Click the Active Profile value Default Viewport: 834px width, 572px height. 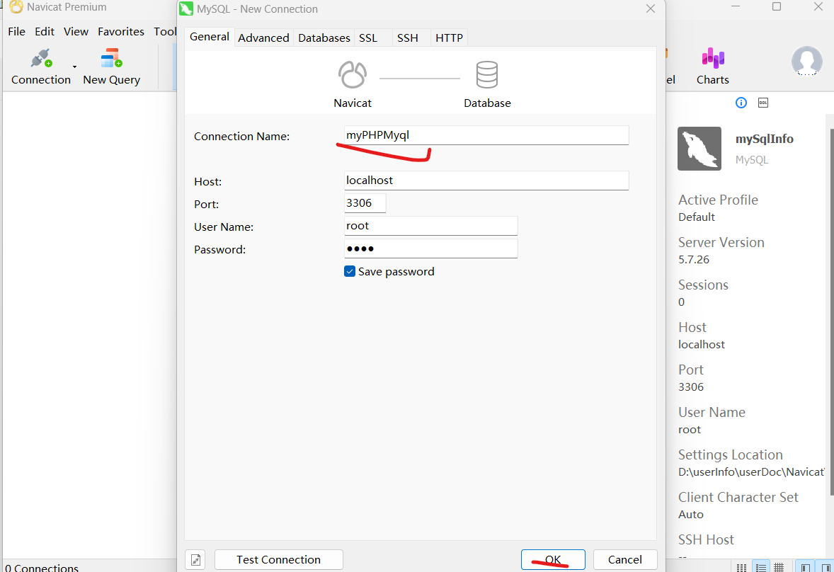(696, 217)
